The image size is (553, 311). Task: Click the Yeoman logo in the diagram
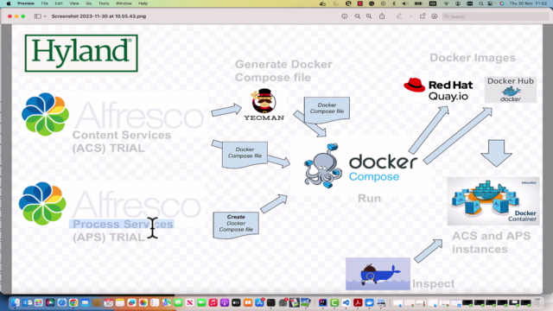point(264,105)
